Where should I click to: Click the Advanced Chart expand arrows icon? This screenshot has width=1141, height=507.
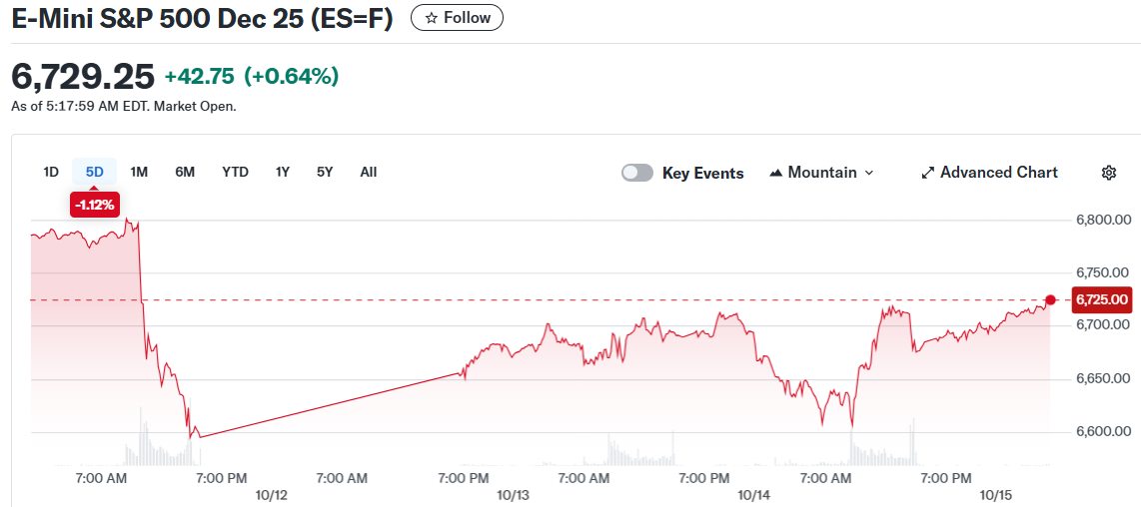tap(927, 173)
